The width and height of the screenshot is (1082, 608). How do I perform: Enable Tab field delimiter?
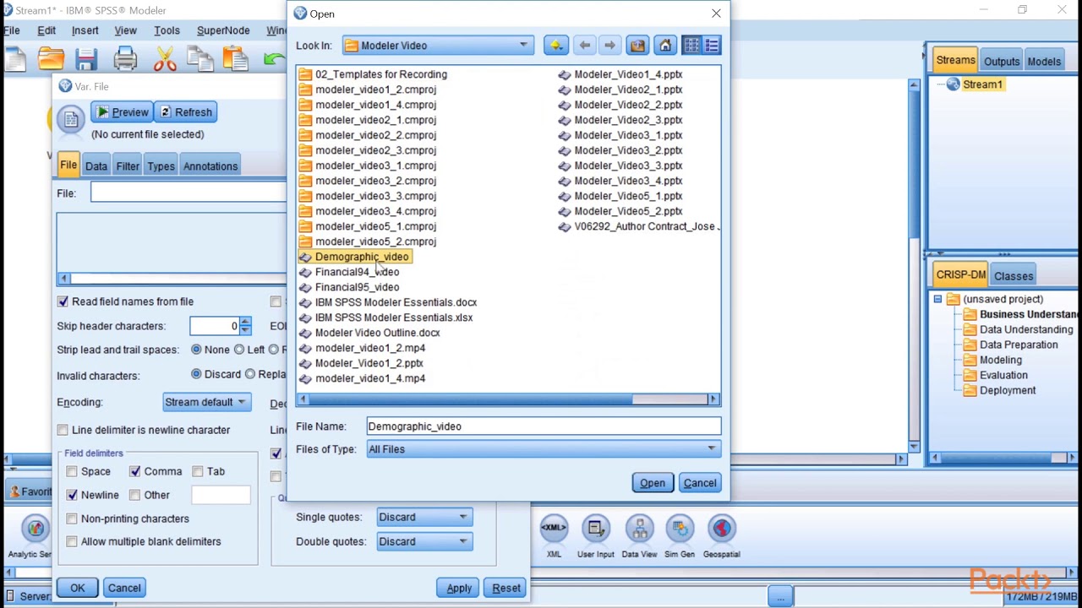(x=198, y=471)
